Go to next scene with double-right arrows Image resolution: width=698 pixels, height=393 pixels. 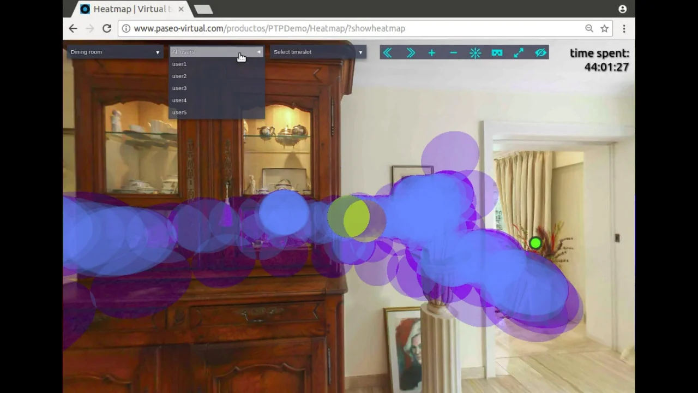(x=410, y=52)
